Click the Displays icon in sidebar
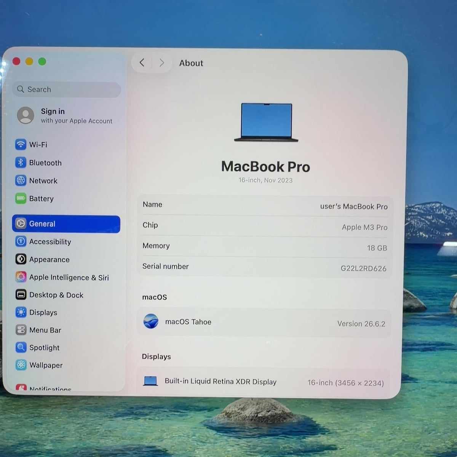 click(21, 312)
